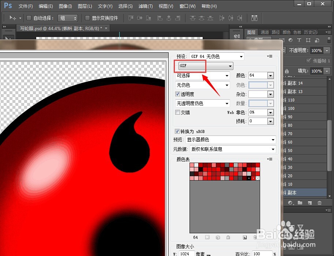The width and height of the screenshot is (334, 256).
Task: Click W: 1024 width input field
Action: 186,254
